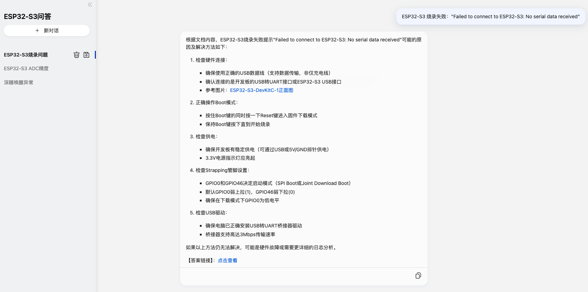Open the ESP32-S3-DevKitC-1正面图 link
Screen dimensions: 588x292
point(262,90)
